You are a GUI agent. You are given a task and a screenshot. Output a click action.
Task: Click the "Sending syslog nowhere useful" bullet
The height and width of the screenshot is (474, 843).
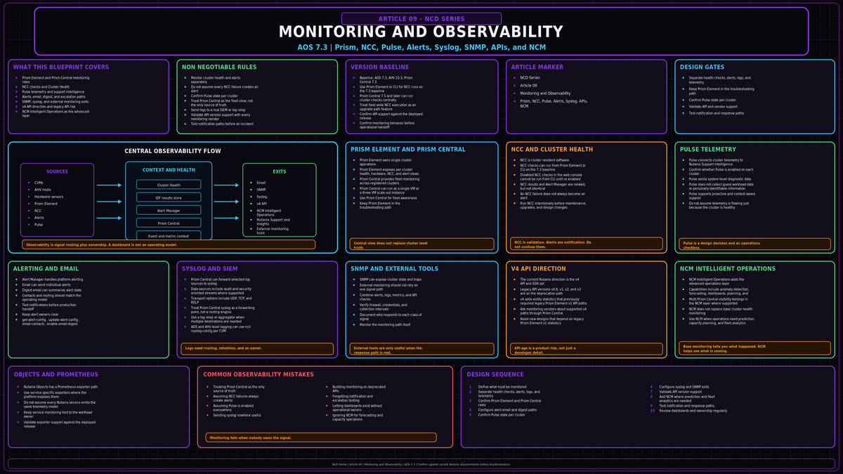pyautogui.click(x=237, y=415)
